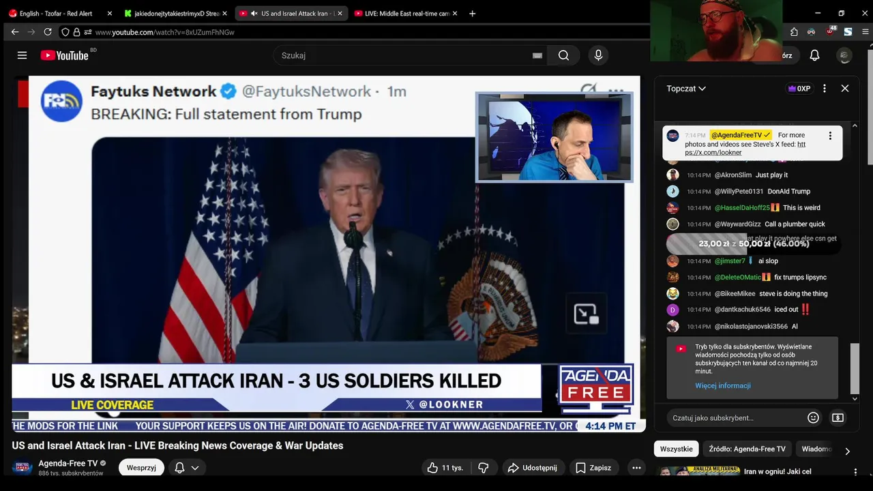Switch to jakiedonejtytakiestrimyxD stream tab
Image resolution: width=873 pixels, height=491 pixels.
coord(176,13)
